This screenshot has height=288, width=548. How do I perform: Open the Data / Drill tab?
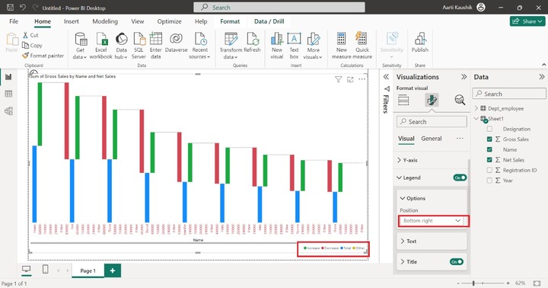click(269, 21)
